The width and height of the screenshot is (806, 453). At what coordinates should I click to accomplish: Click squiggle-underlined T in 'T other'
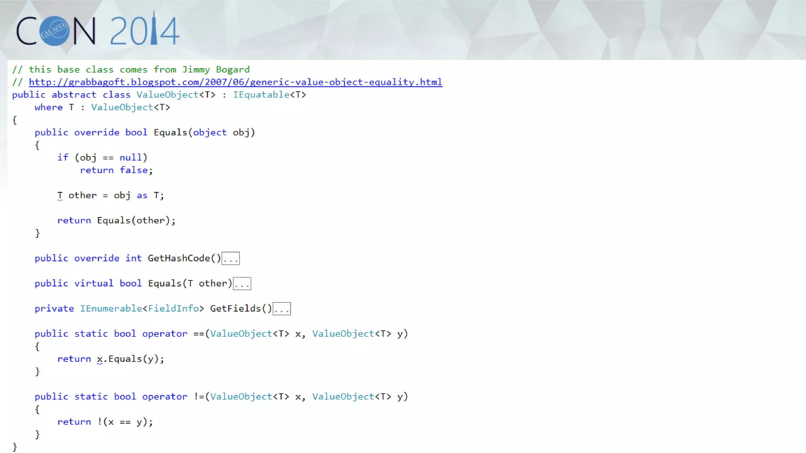click(x=60, y=195)
